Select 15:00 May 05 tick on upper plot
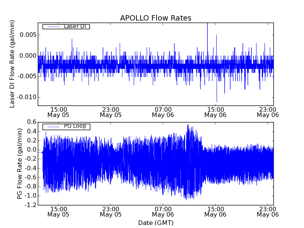The width and height of the screenshot is (304, 228). [58, 112]
